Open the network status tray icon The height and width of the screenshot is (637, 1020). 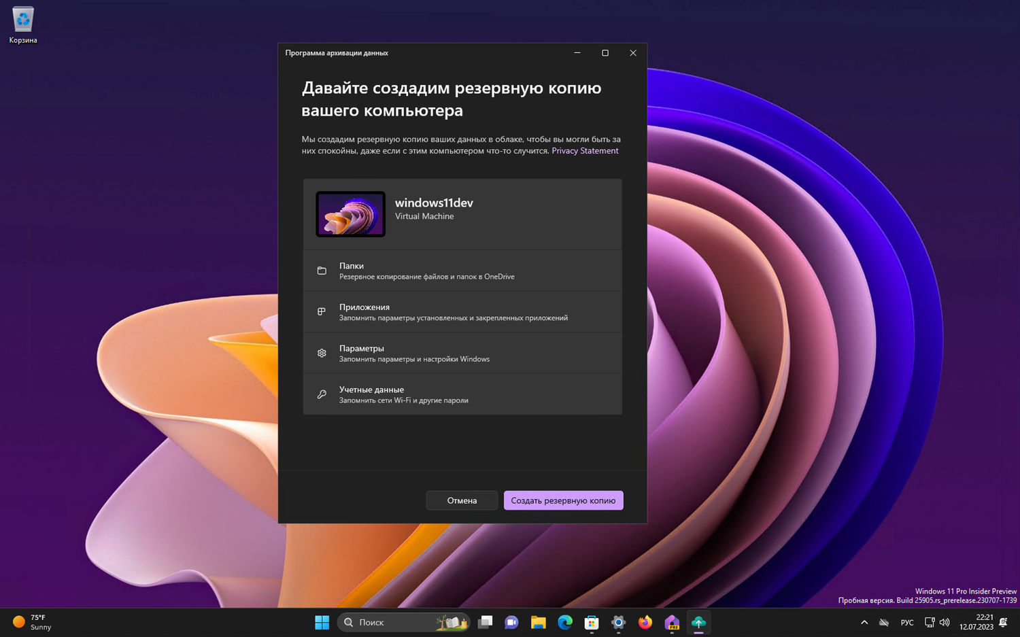pyautogui.click(x=930, y=622)
